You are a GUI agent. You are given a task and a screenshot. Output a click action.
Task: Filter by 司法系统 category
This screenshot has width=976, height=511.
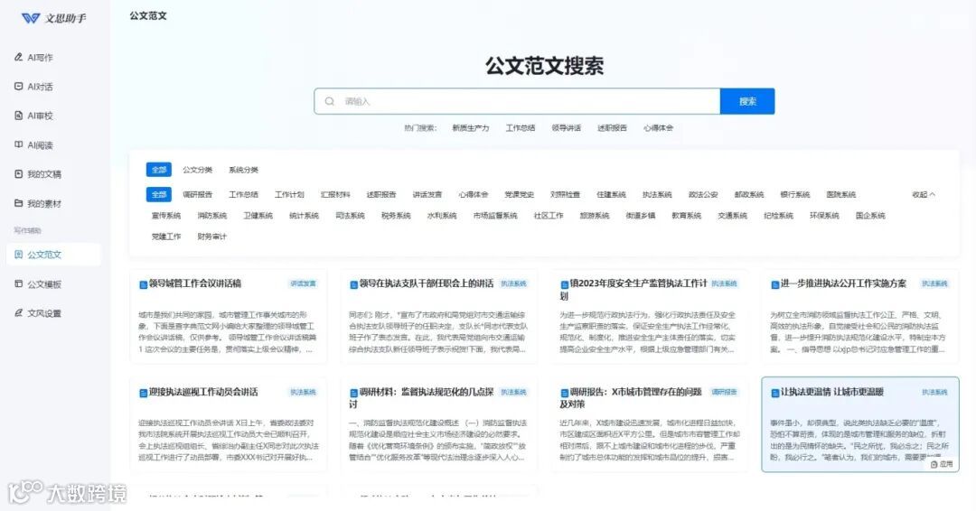(350, 216)
